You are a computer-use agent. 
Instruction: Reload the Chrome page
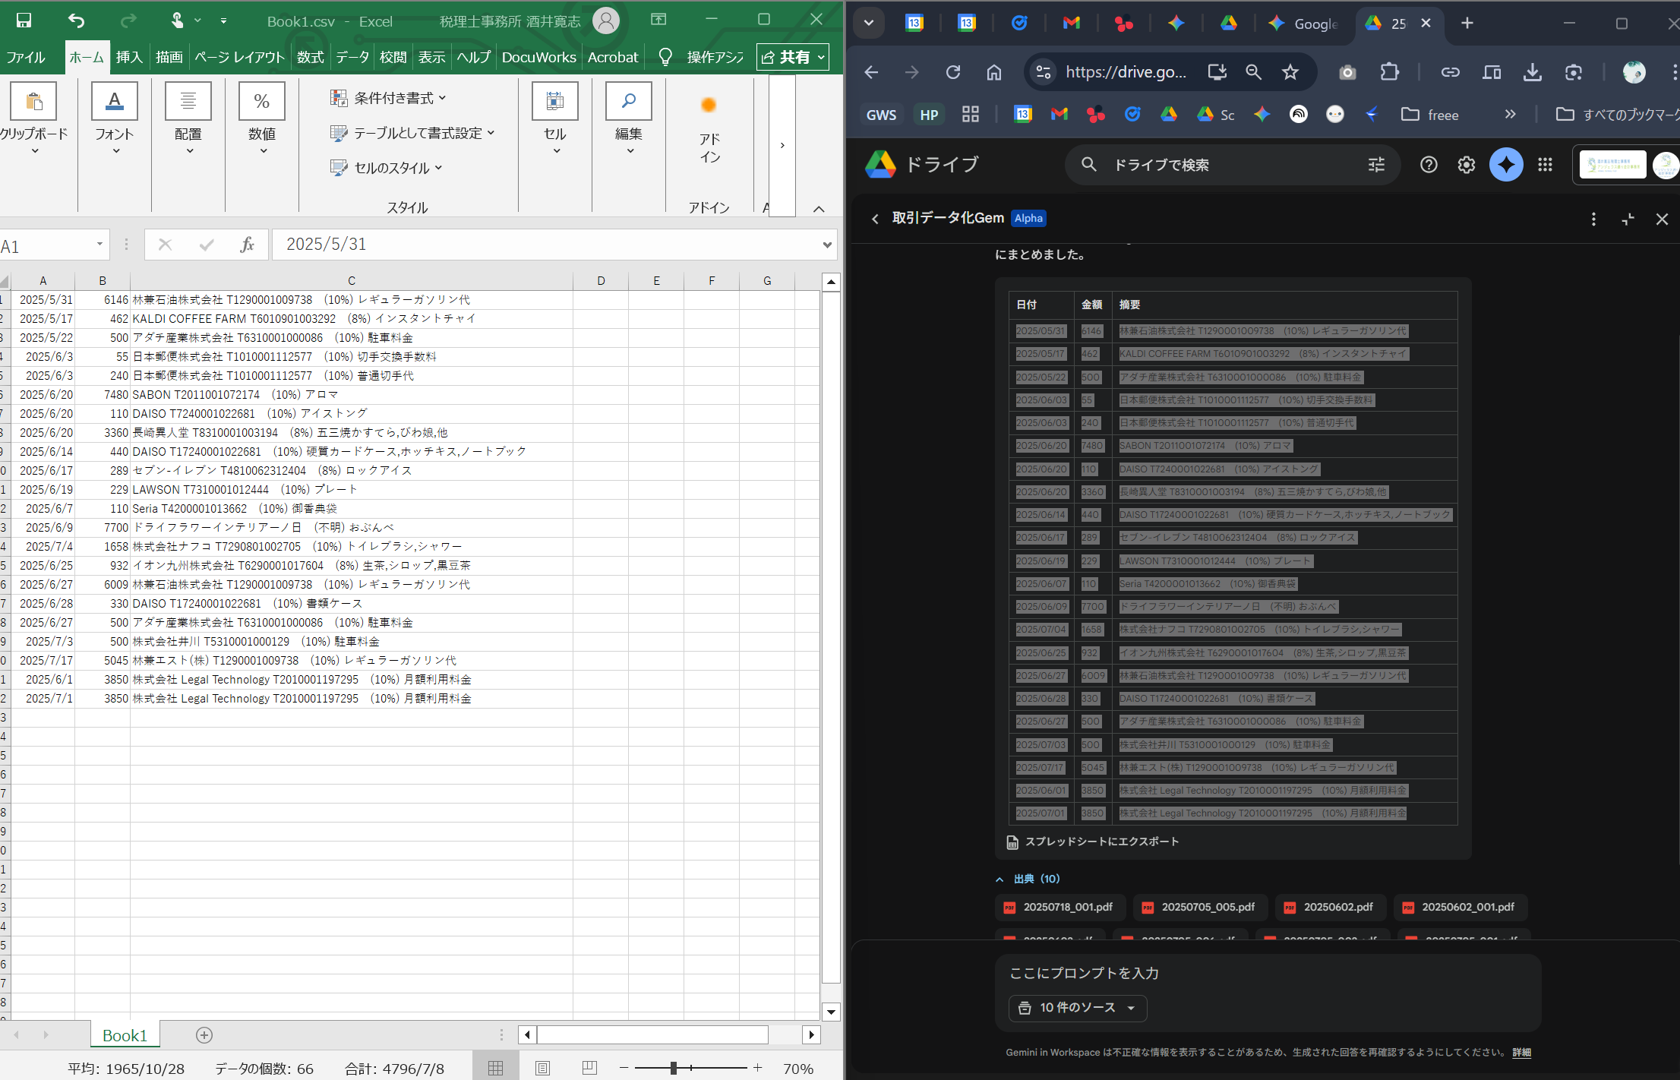pyautogui.click(x=953, y=72)
